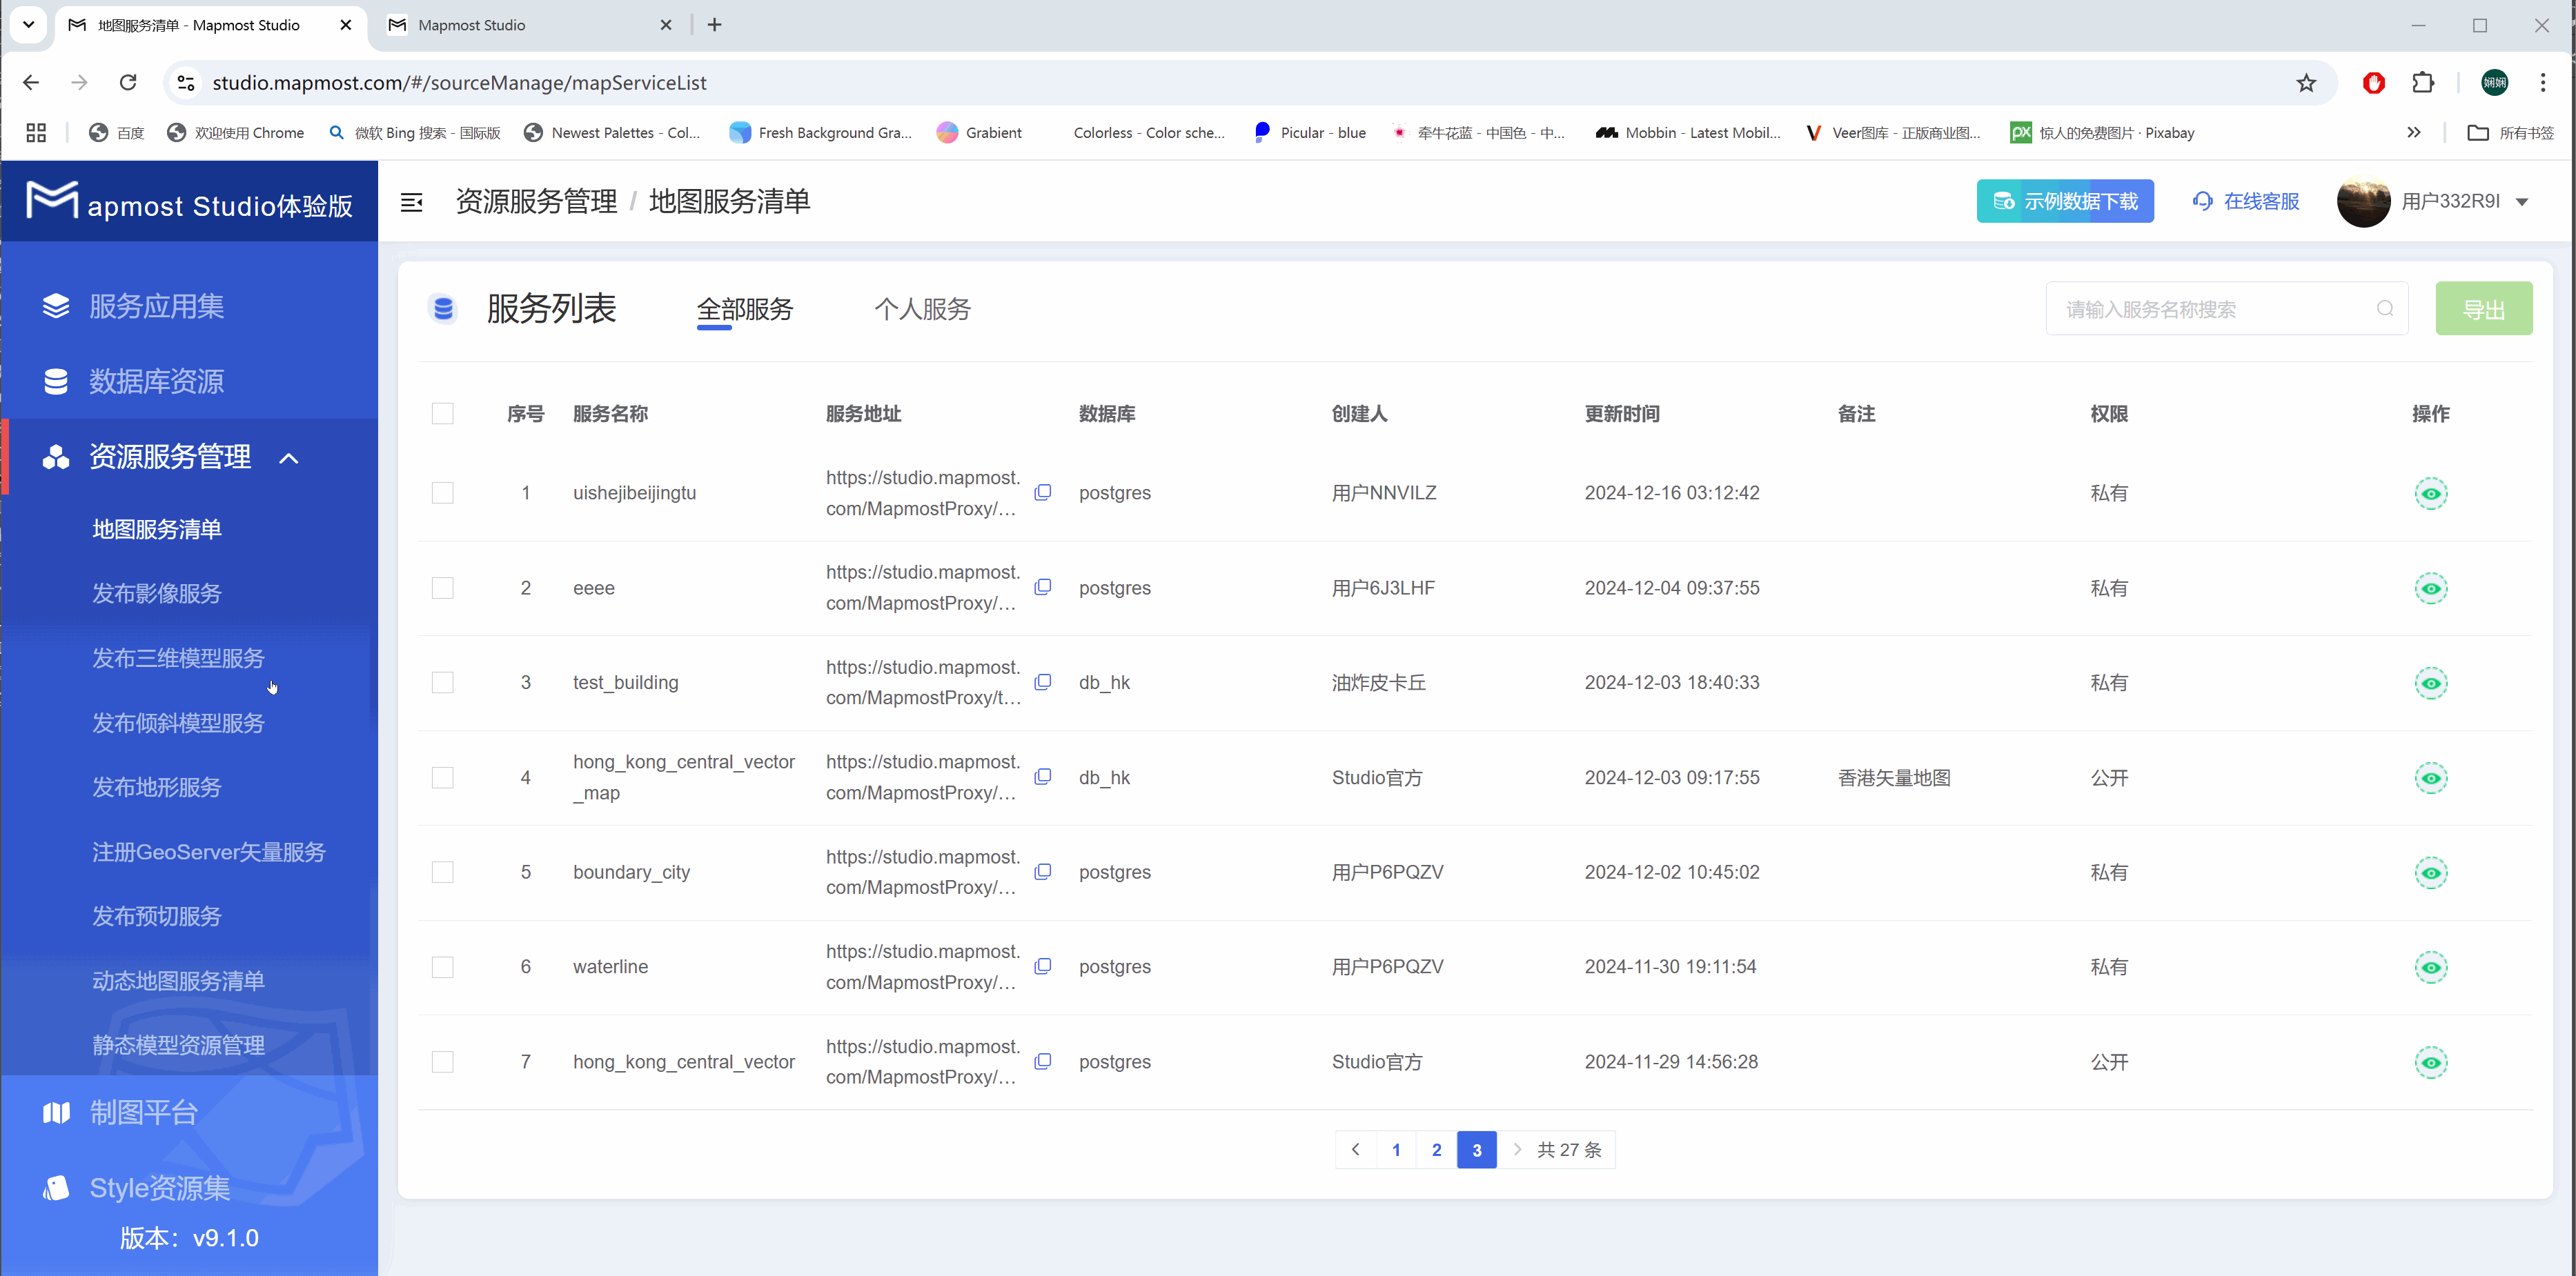2576x1276 pixels.
Task: Select all services with the header checkbox
Action: coord(443,412)
